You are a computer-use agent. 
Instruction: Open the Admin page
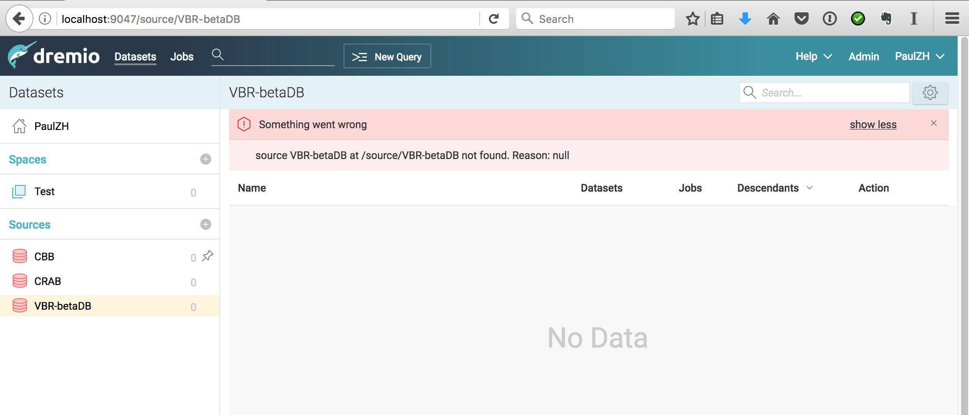point(864,56)
